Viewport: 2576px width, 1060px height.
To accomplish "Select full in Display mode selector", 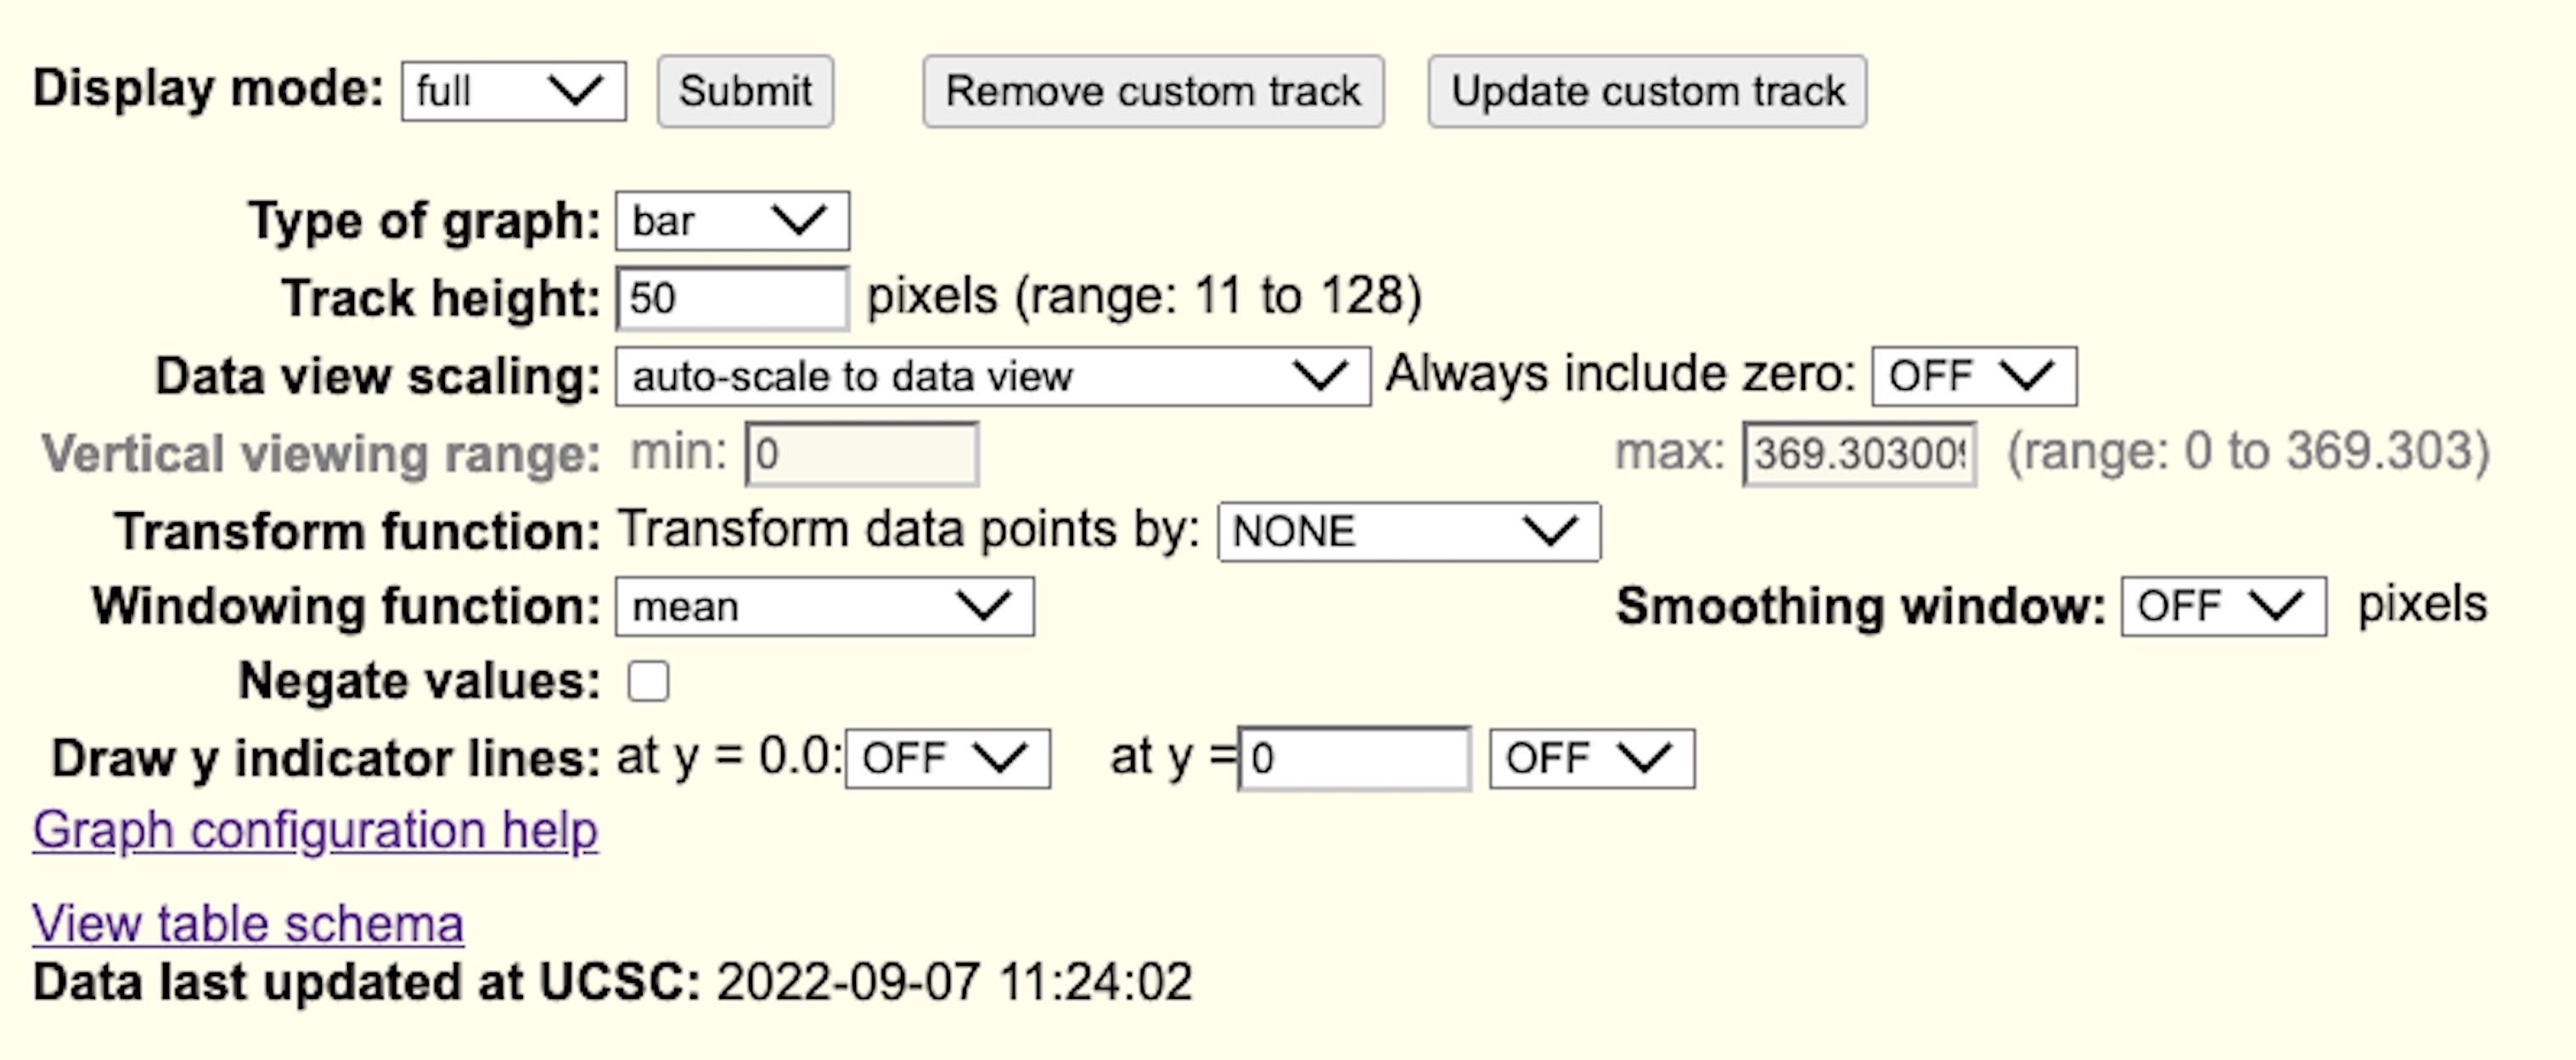I will pos(513,93).
